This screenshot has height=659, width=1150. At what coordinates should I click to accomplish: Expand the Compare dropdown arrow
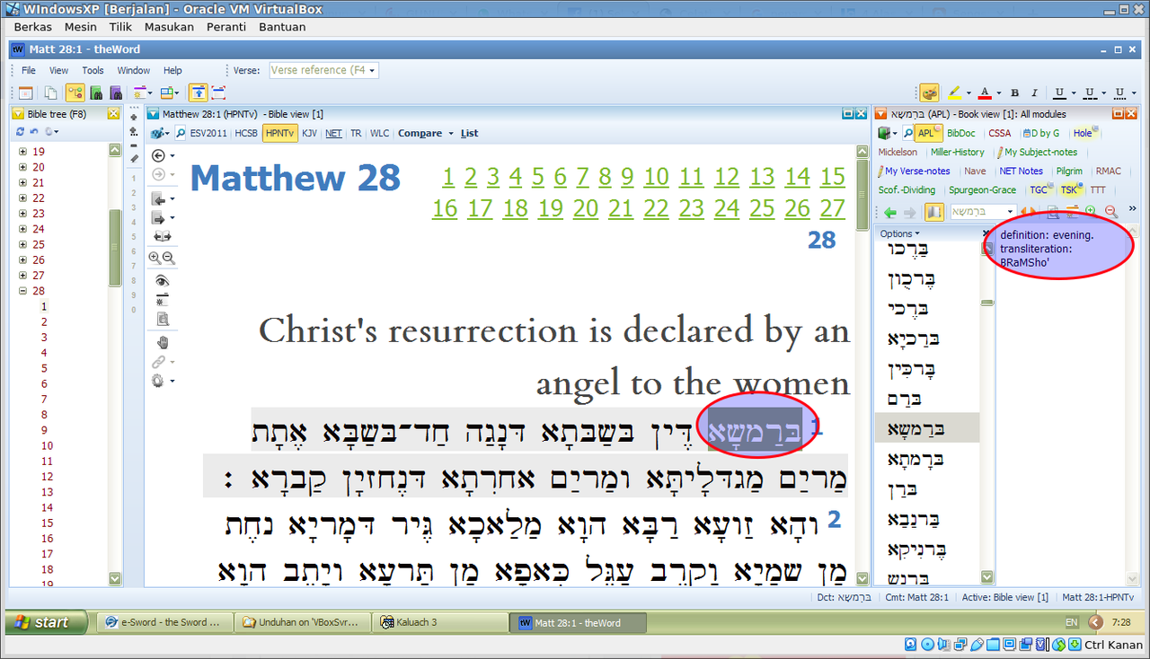point(451,134)
